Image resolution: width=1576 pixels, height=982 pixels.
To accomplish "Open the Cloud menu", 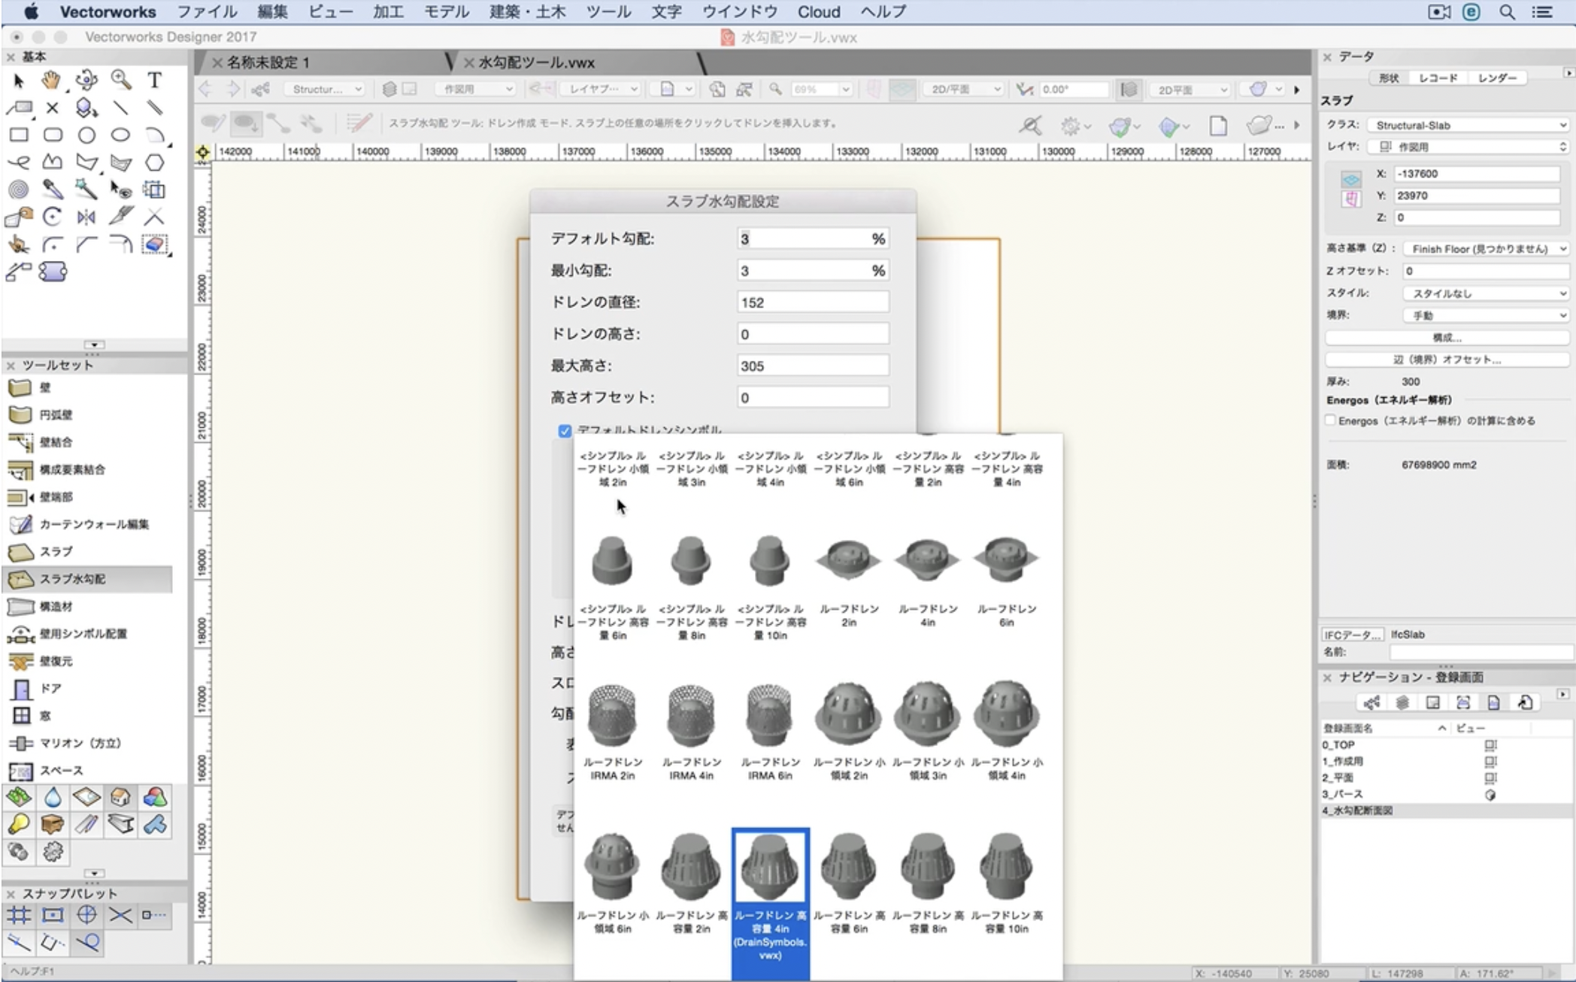I will [x=819, y=12].
